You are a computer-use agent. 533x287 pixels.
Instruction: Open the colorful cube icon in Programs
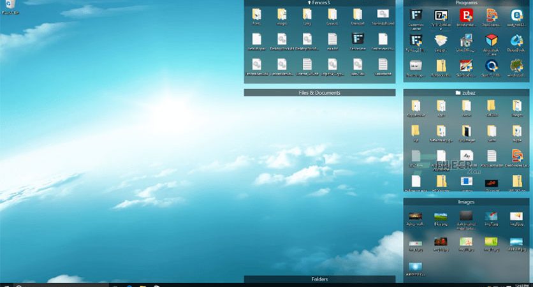491,43
